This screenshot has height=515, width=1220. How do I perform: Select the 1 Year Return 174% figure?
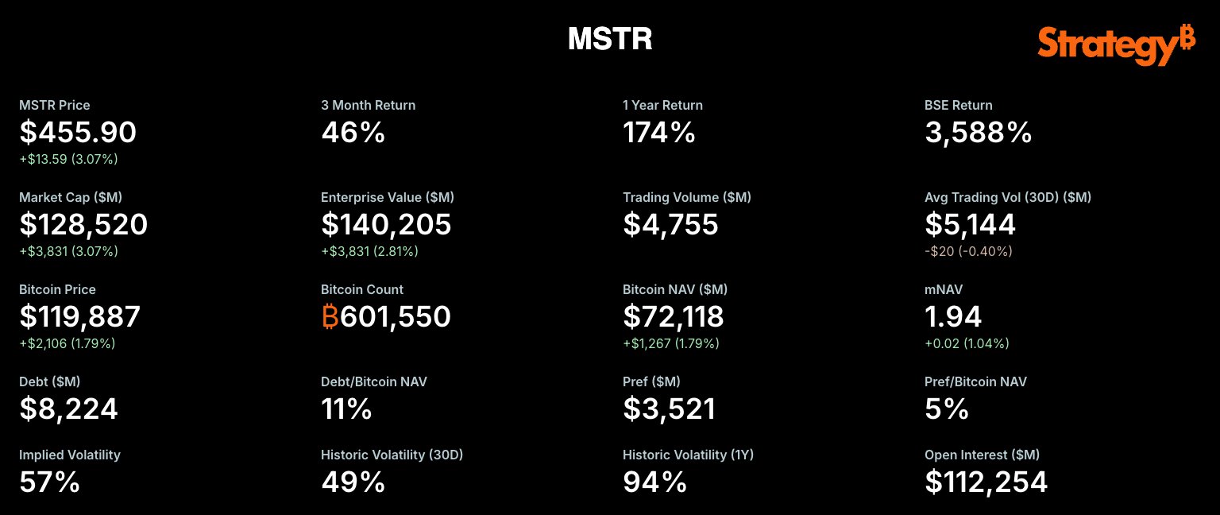click(x=658, y=133)
